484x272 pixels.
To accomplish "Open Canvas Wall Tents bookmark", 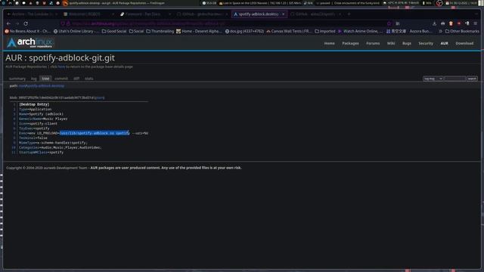I will click(x=289, y=31).
